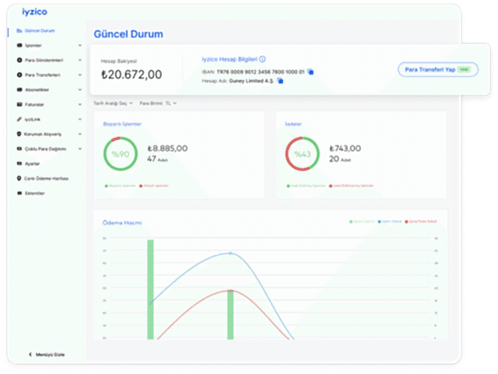498x374 pixels.
Task: Toggle green legend under Başarılı İşlemler chart
Action: pos(121,186)
